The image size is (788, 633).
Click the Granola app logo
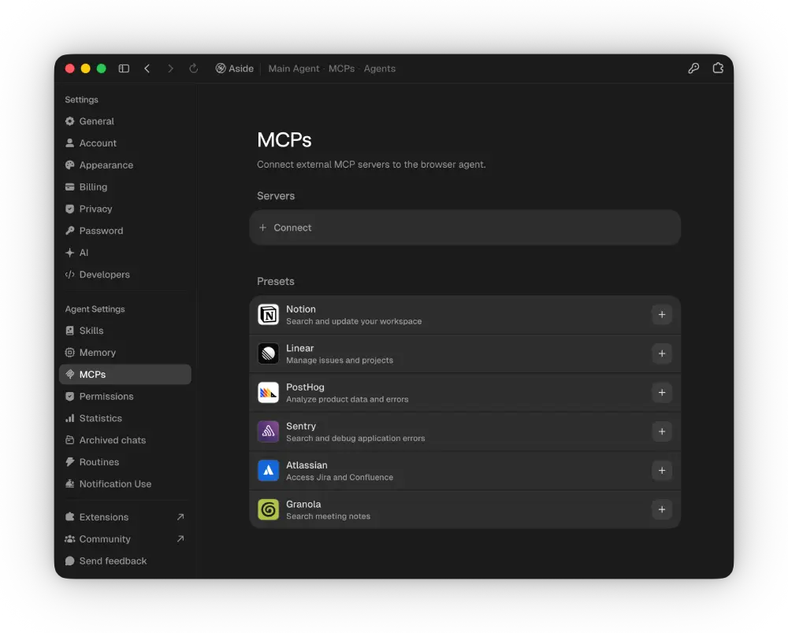[x=269, y=509]
